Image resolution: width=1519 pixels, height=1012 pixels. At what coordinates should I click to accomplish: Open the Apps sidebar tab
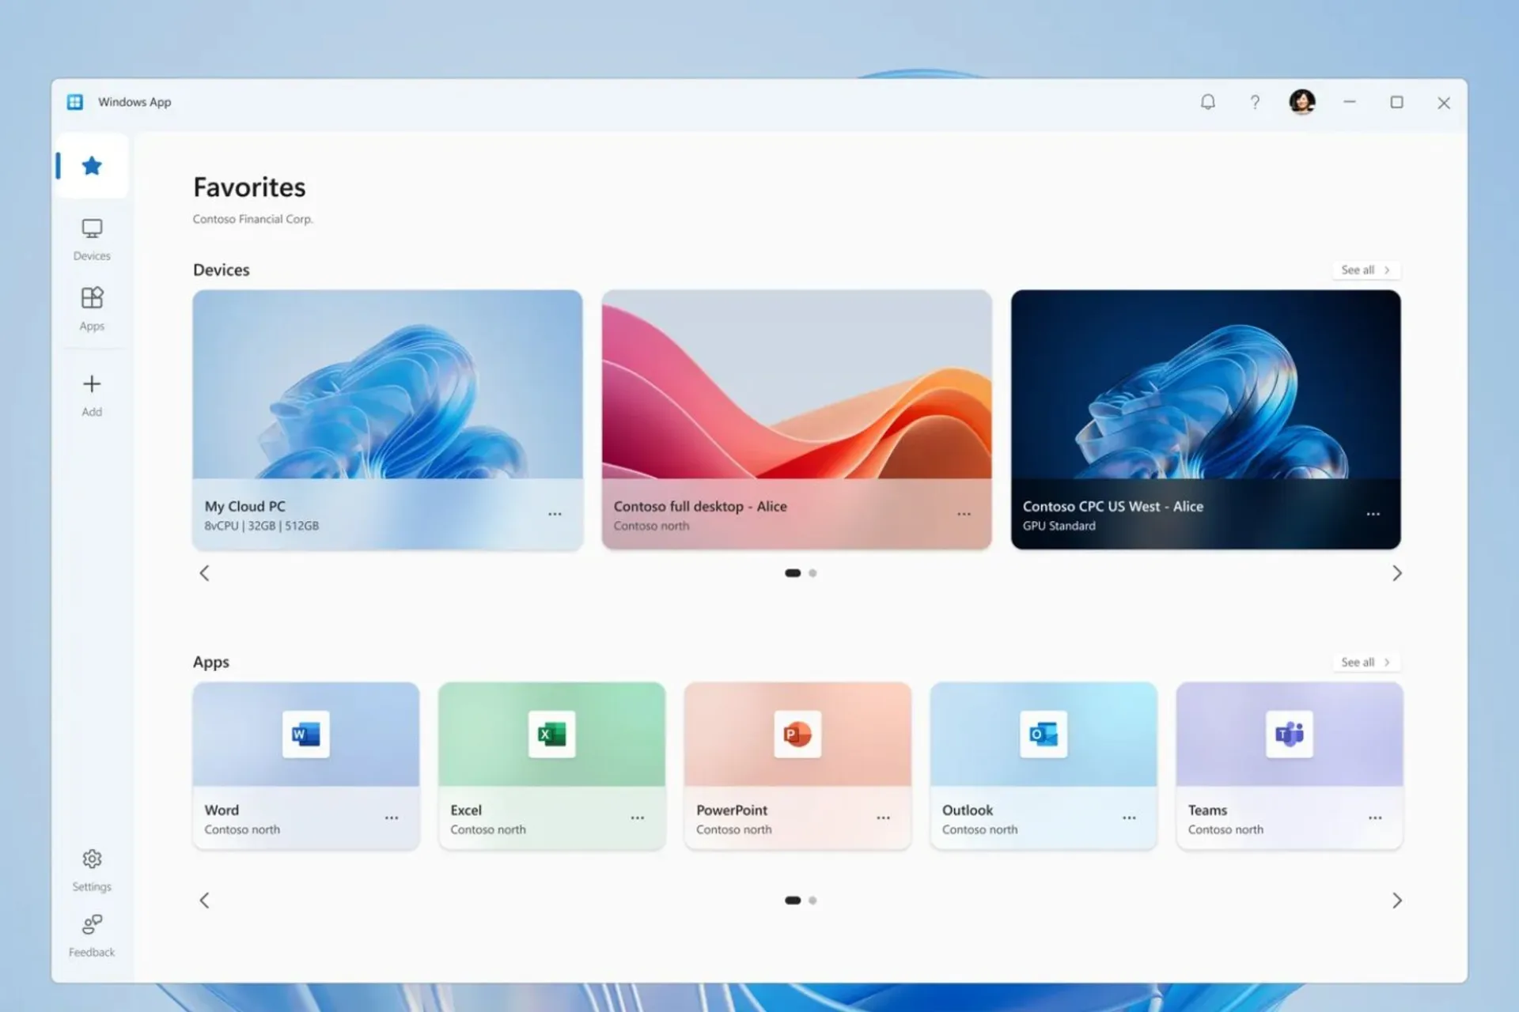tap(92, 308)
